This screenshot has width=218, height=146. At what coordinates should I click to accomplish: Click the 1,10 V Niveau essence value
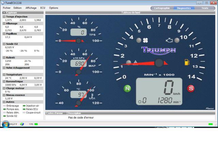9,99
